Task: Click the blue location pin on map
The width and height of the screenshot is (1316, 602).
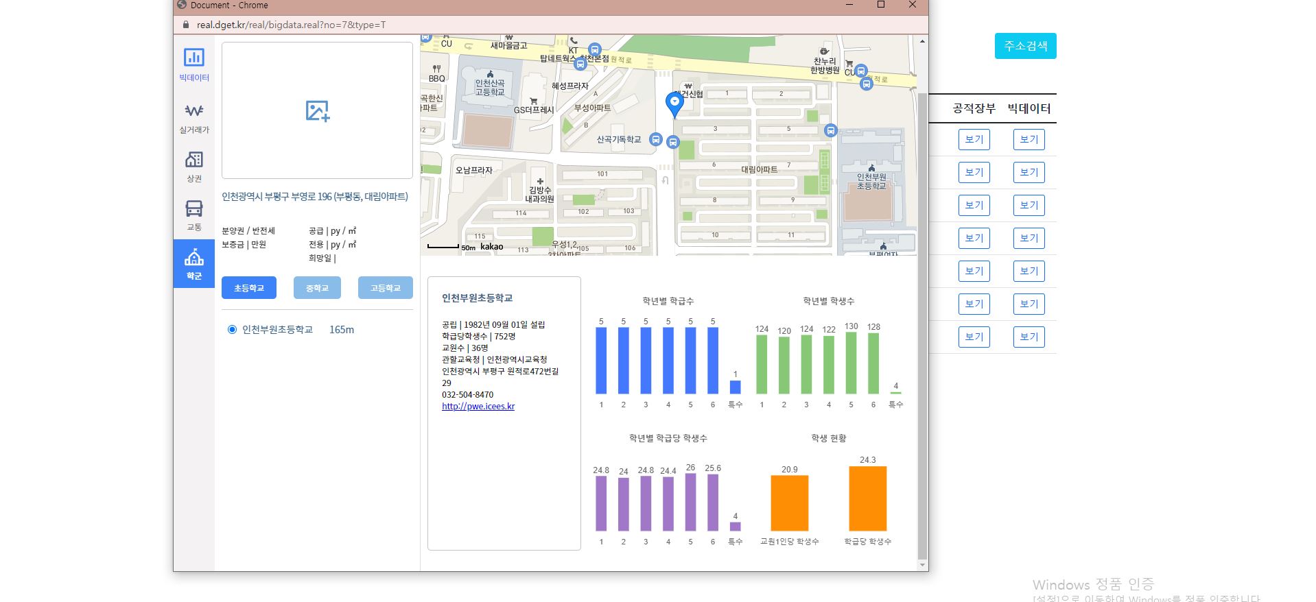Action: 674,104
